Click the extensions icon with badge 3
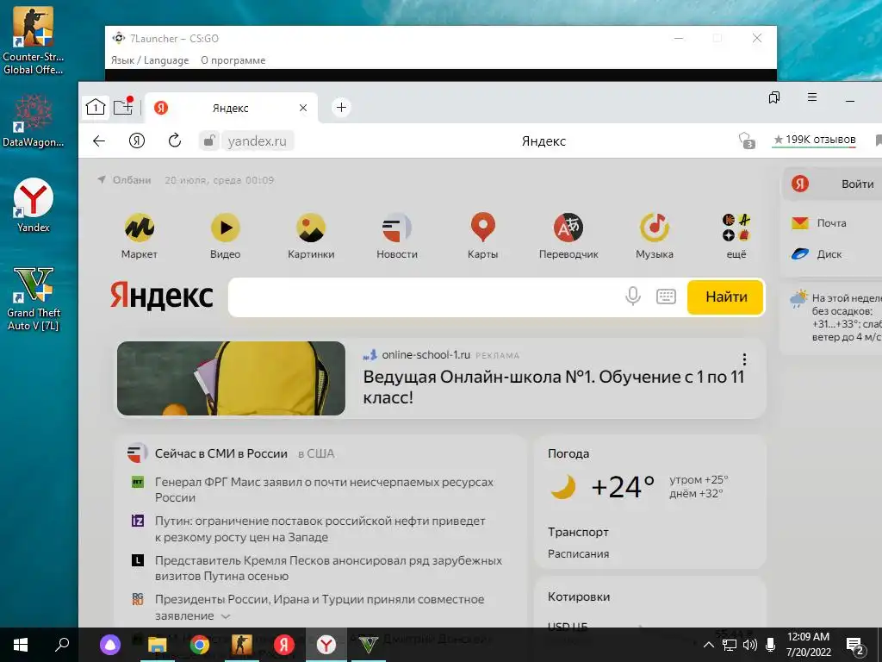This screenshot has height=662, width=882. [747, 141]
